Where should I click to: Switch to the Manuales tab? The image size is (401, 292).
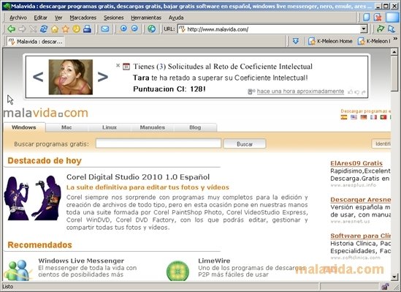tap(153, 127)
